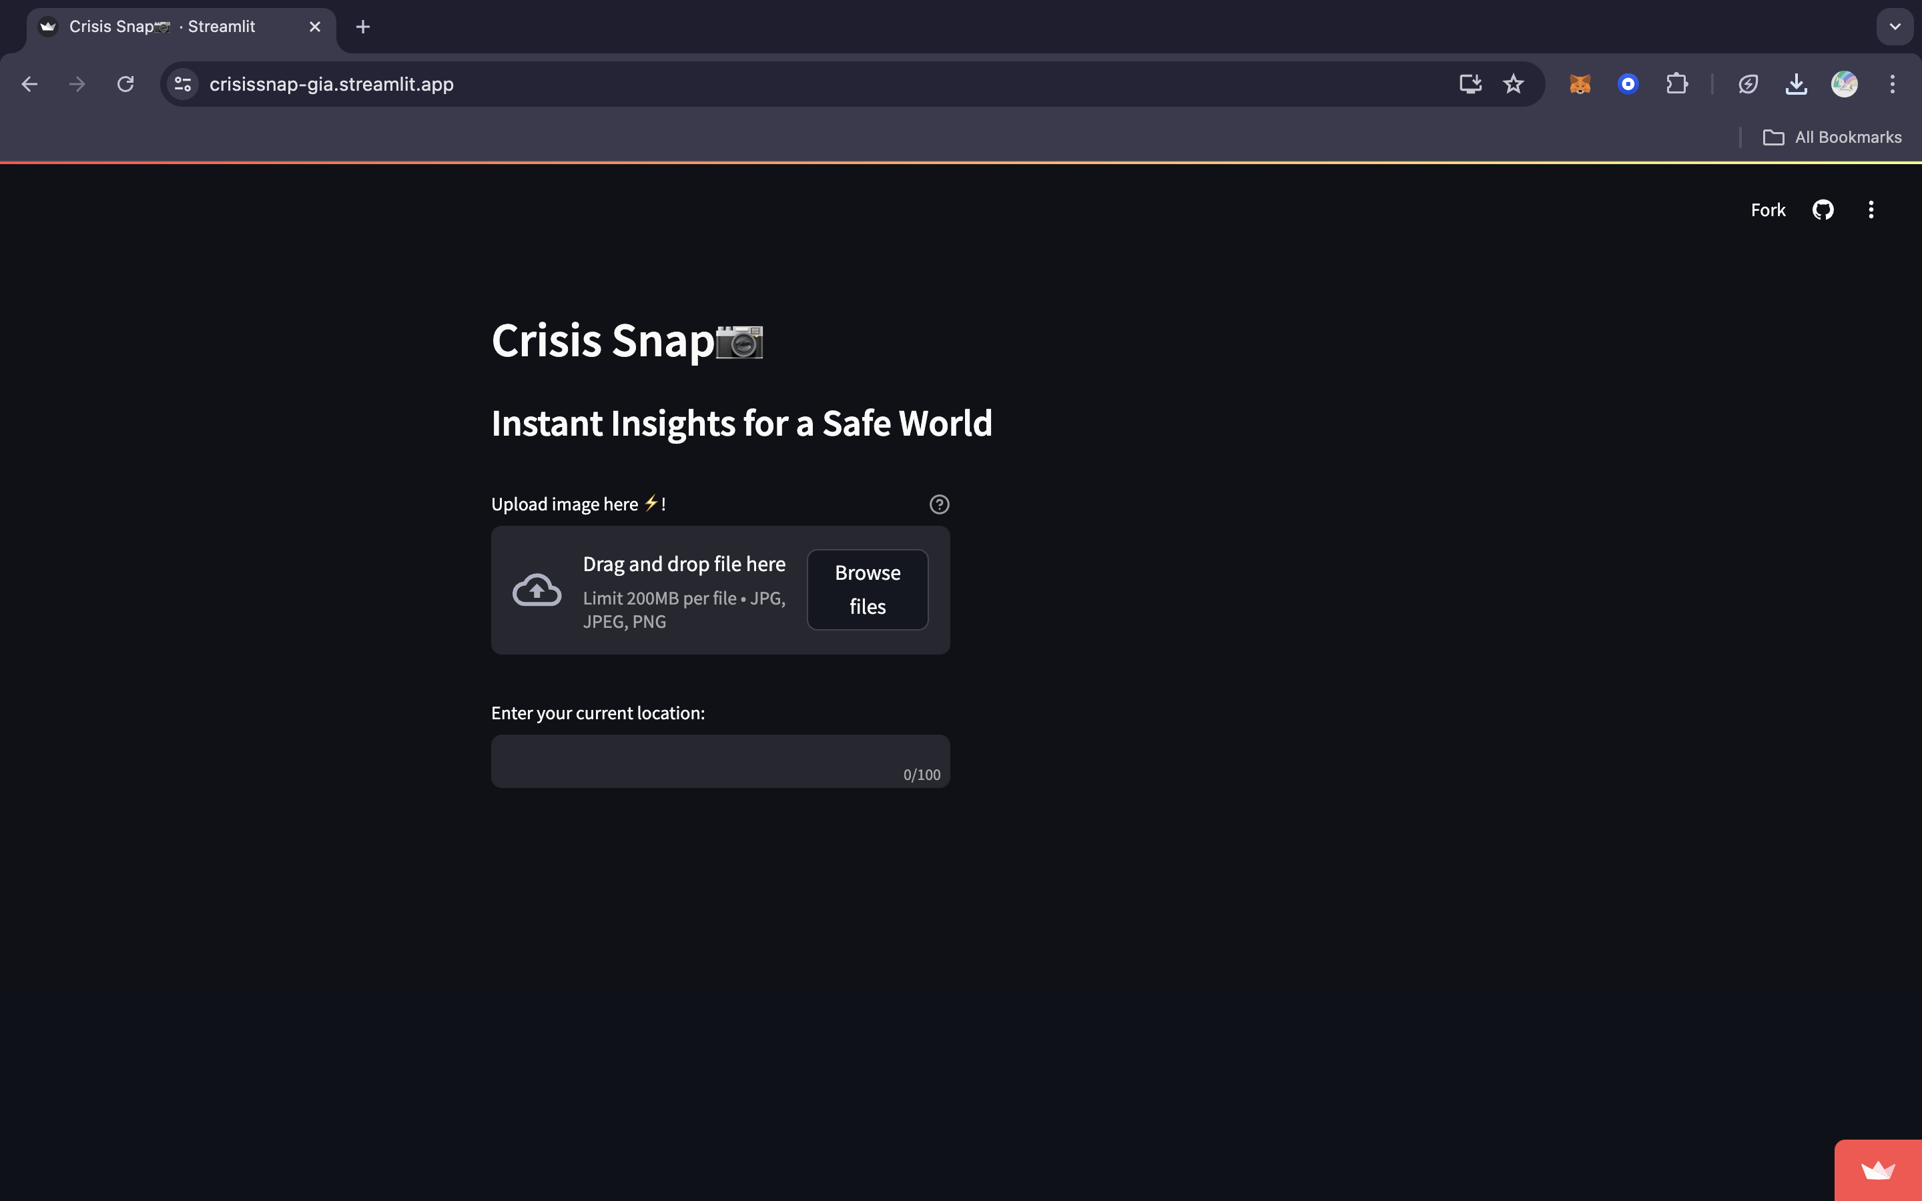Viewport: 1922px width, 1201px height.
Task: Expand the tab search dropdown arrow
Action: click(1895, 27)
